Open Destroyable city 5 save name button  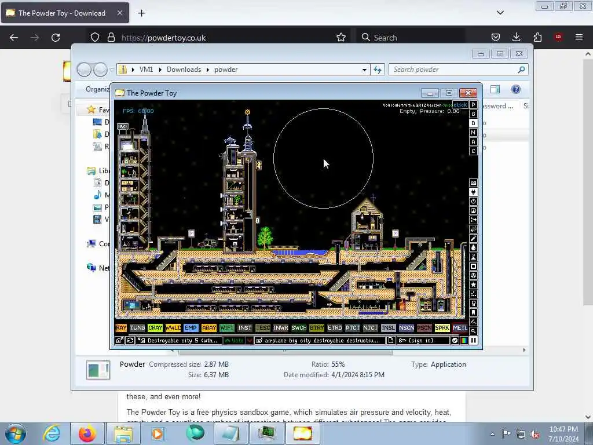click(x=179, y=341)
